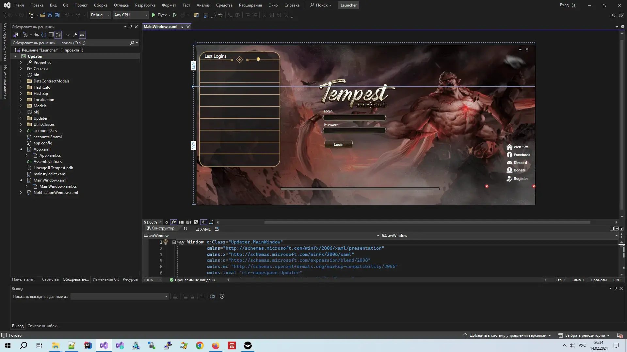The width and height of the screenshot is (627, 352).
Task: Sync with active document icon
Action: tap(37, 35)
